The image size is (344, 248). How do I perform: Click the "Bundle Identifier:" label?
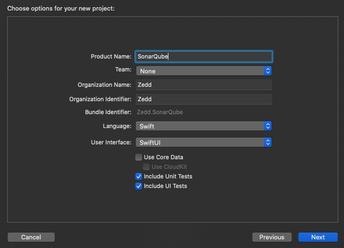coord(108,112)
